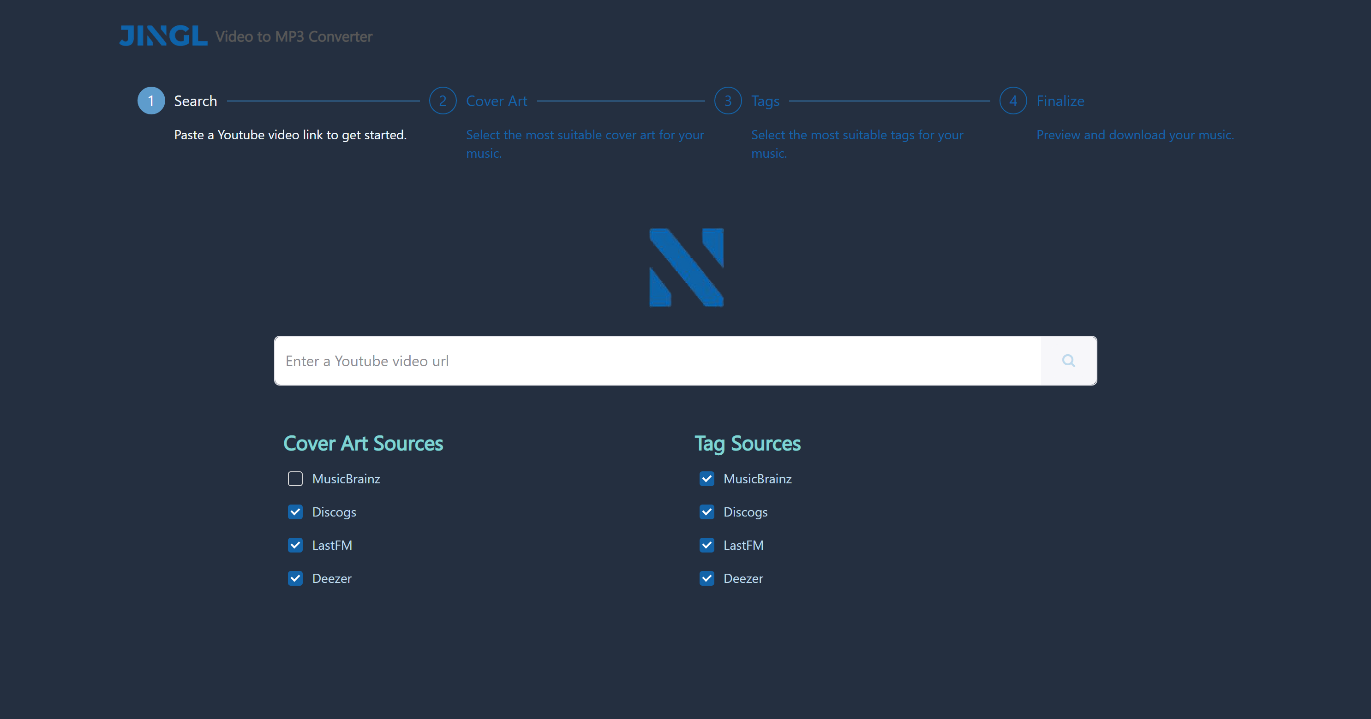Click step 4 Finalize circle icon

pyautogui.click(x=1013, y=101)
